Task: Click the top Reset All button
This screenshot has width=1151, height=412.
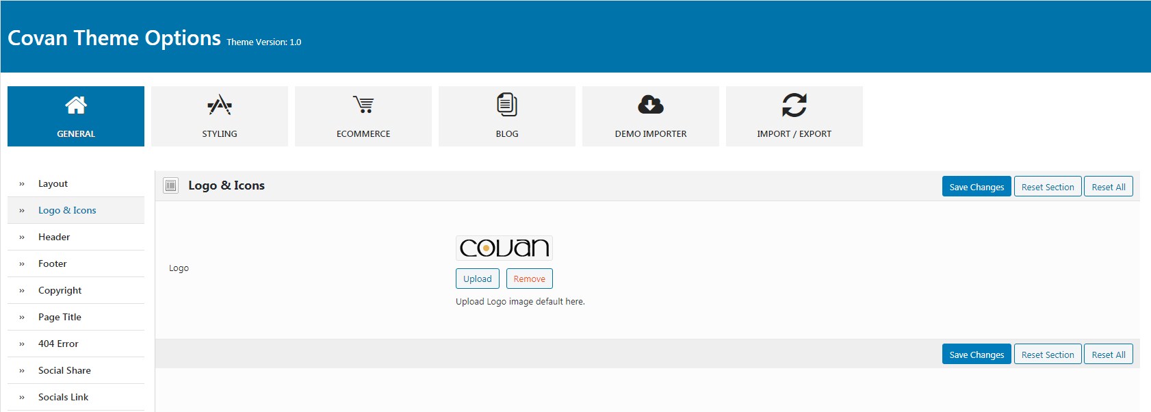Action: coord(1109,187)
